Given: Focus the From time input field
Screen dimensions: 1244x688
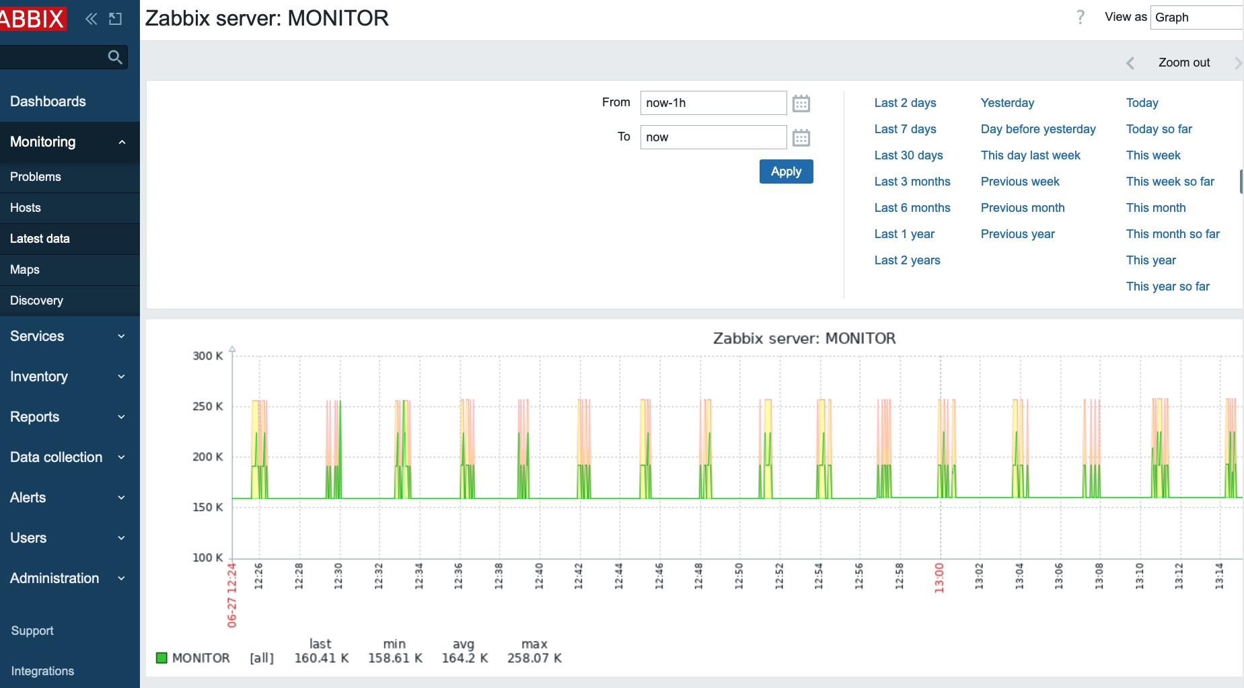Looking at the screenshot, I should (713, 103).
